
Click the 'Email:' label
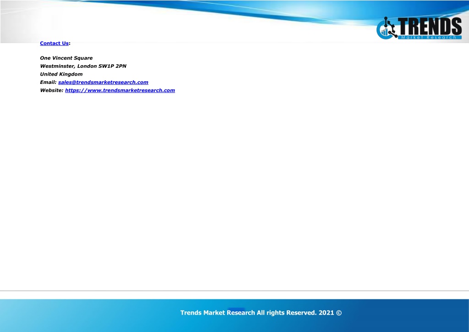tap(48, 83)
